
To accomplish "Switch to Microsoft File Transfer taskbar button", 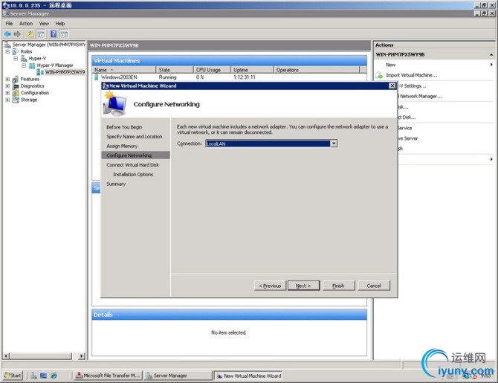I will tap(108, 376).
